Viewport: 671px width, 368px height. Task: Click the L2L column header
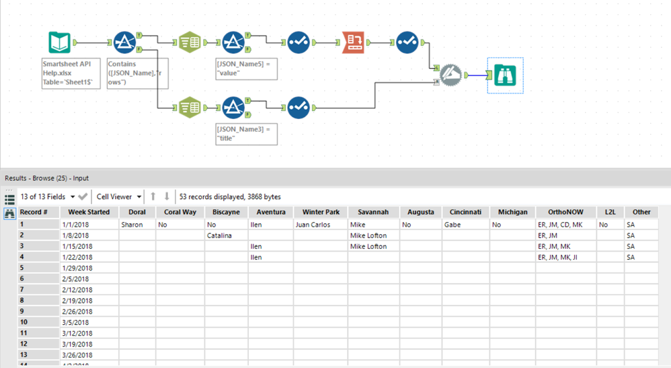point(610,212)
